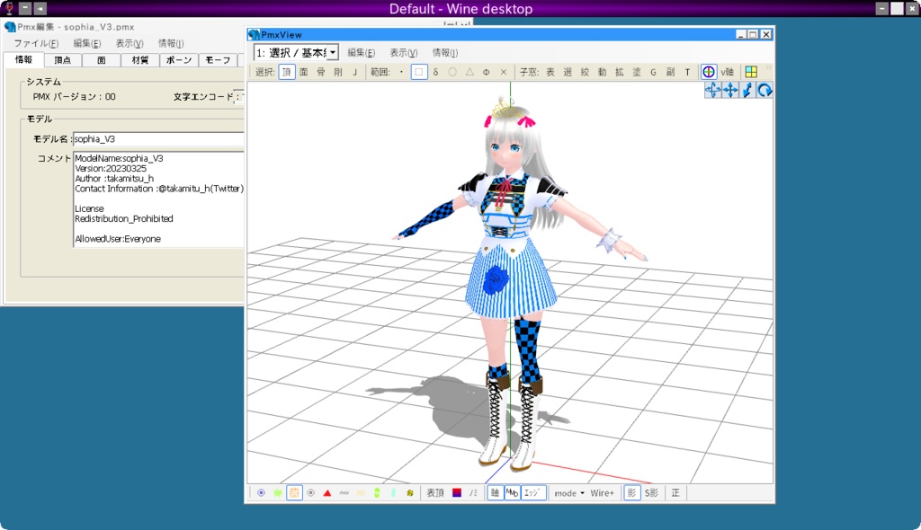Toggle the MMD-style display icon
The width and height of the screenshot is (921, 530).
pyautogui.click(x=512, y=493)
